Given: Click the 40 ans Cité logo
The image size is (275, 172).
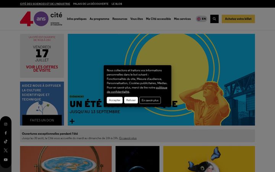Looking at the screenshot, I should (x=41, y=19).
